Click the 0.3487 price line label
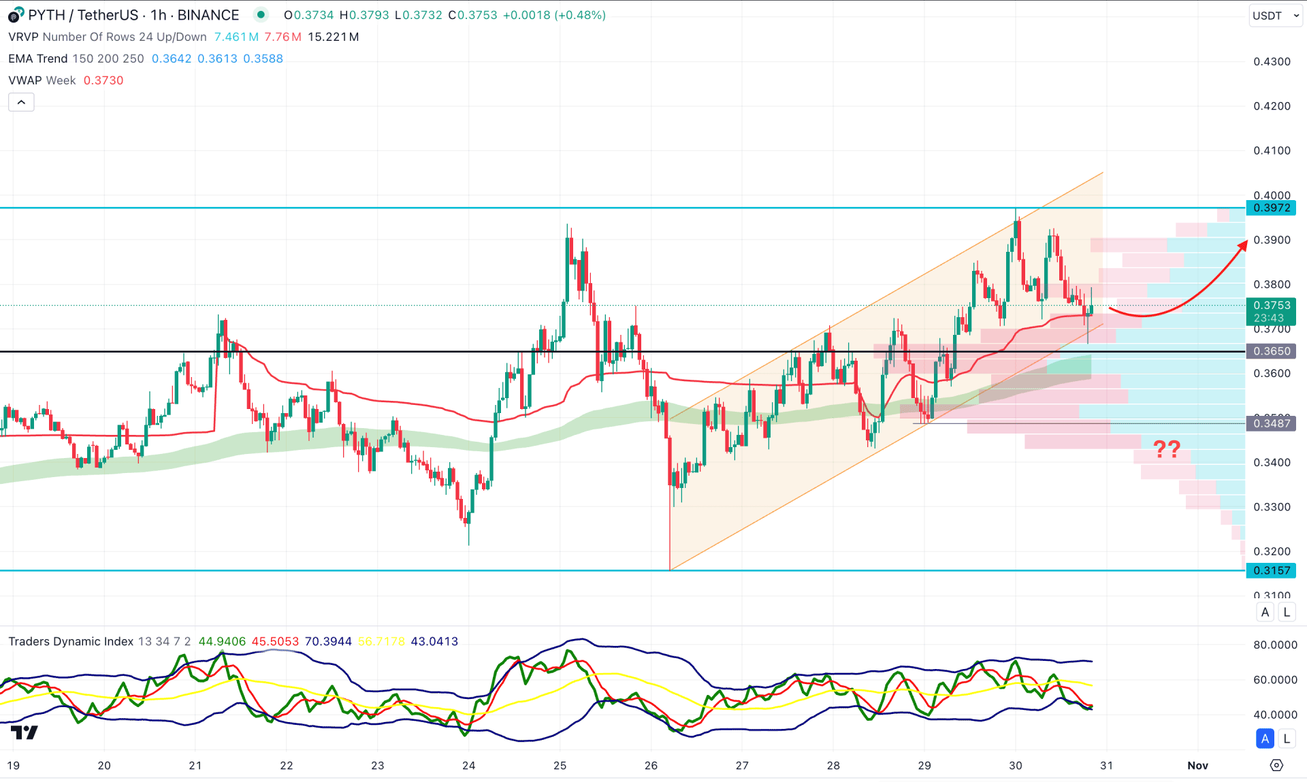The width and height of the screenshot is (1307, 782). (x=1271, y=423)
